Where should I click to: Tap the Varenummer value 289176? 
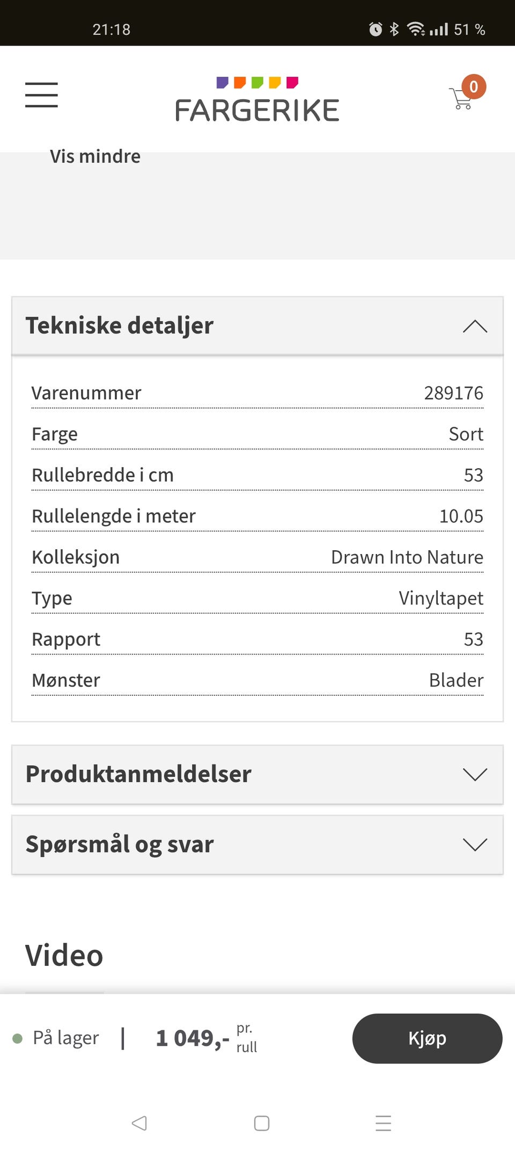pyautogui.click(x=453, y=393)
